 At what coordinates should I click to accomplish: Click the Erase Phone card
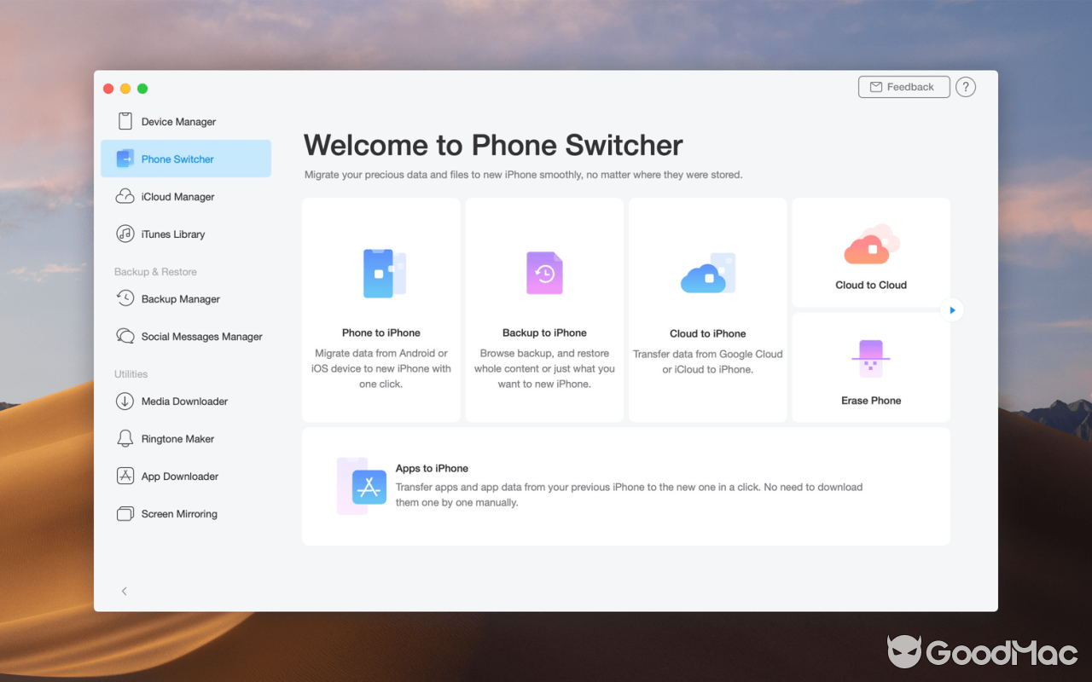(870, 367)
